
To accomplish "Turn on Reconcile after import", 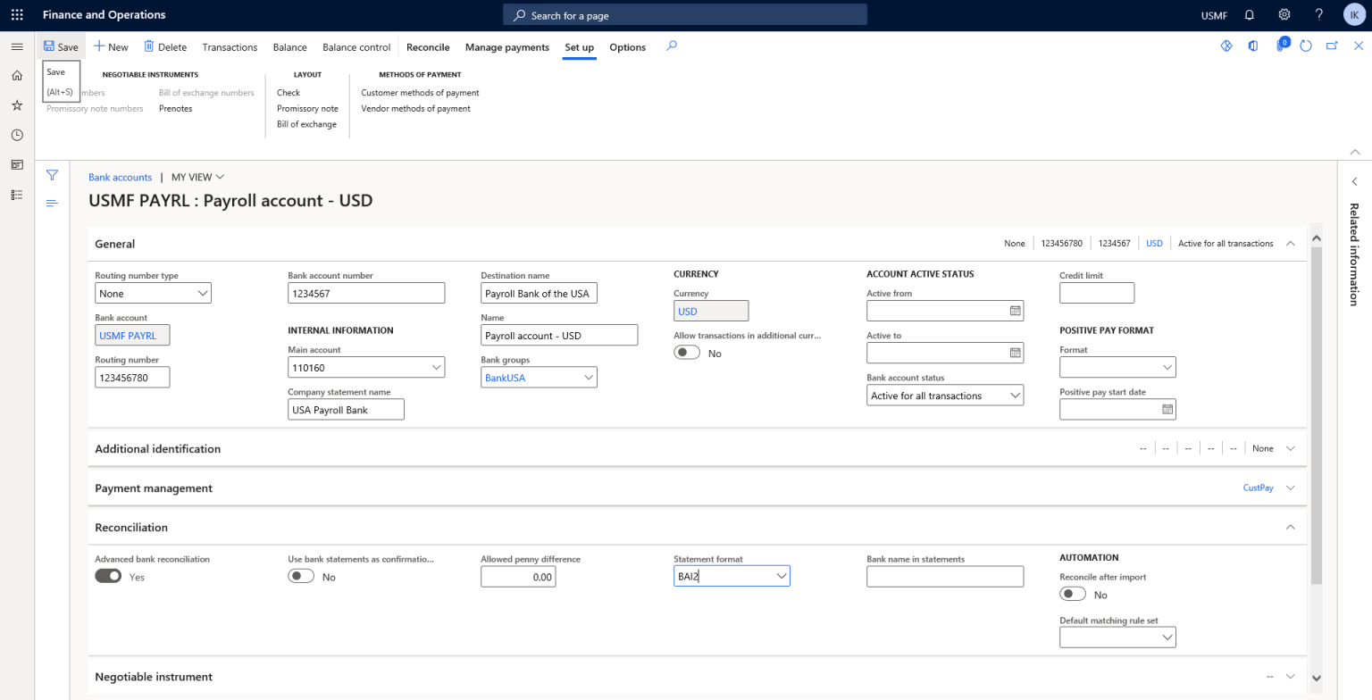I will coord(1072,593).
